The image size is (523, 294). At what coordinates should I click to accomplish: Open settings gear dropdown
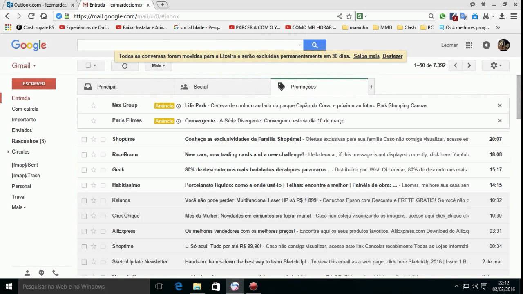click(496, 65)
